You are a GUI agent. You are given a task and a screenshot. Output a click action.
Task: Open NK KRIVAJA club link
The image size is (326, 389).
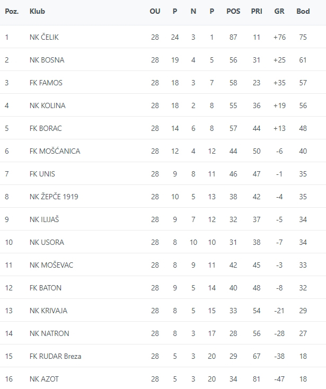(x=48, y=311)
